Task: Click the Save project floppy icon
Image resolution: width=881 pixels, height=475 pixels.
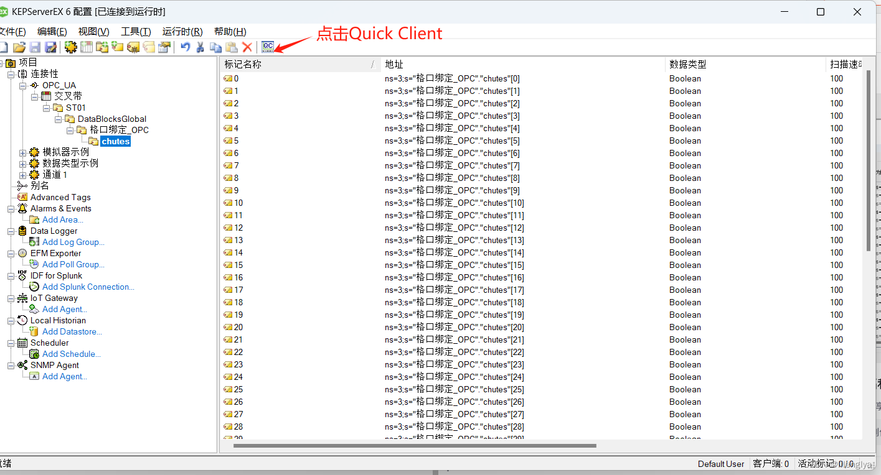Action: [x=35, y=47]
